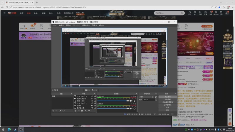The image size is (235, 132).
Task: Open OBS source Properties gear button
Action: tap(87, 90)
